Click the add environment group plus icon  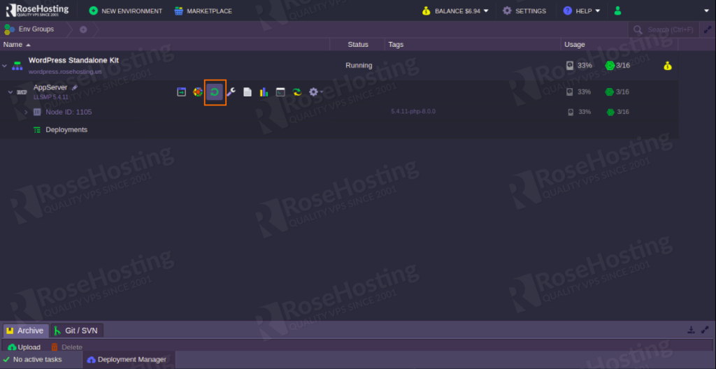point(83,29)
